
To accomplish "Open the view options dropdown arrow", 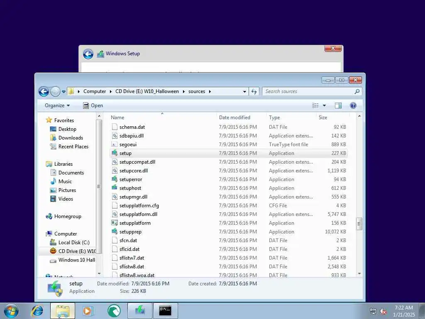I will pos(324,106).
